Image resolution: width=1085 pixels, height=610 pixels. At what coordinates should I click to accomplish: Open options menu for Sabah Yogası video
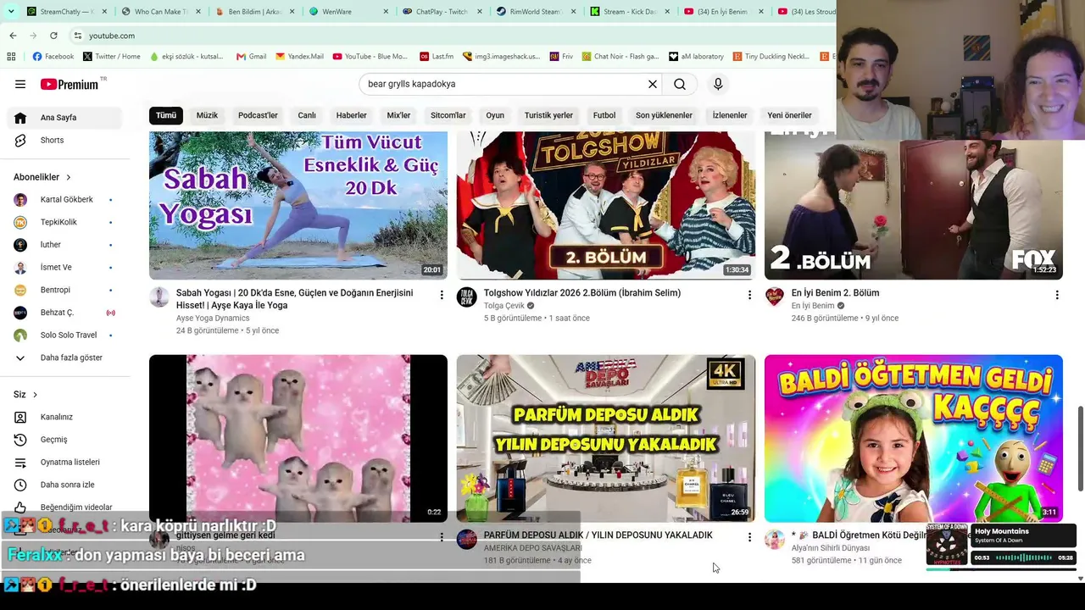(x=442, y=295)
